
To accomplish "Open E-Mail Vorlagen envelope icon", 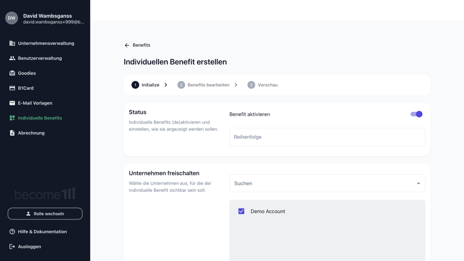I will coord(12,103).
